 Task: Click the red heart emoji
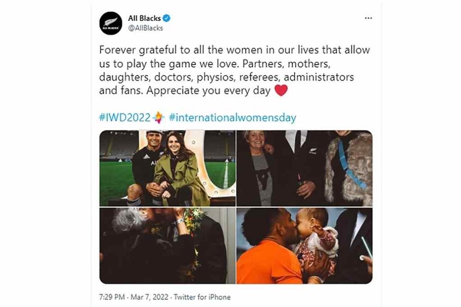[x=281, y=90]
